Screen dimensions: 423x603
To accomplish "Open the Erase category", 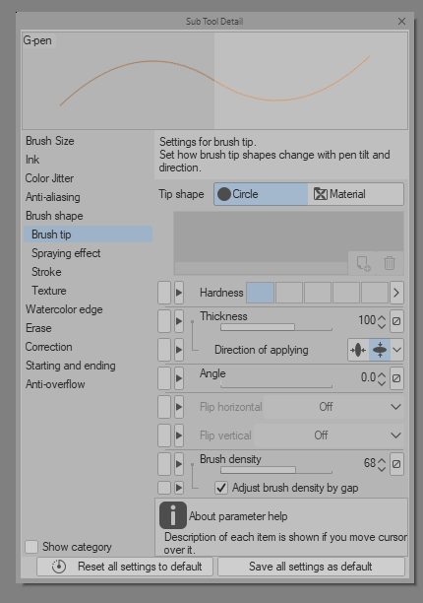I will [38, 328].
